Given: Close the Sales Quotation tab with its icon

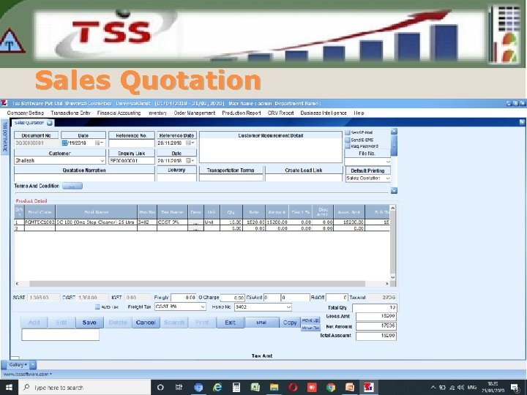Looking at the screenshot, I should (50, 123).
